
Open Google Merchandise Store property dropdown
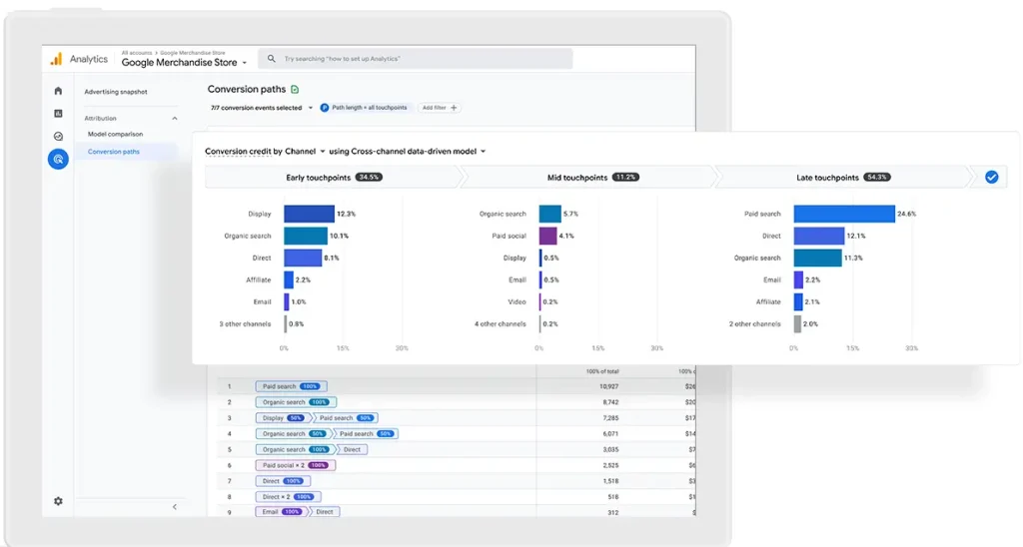[x=184, y=63]
